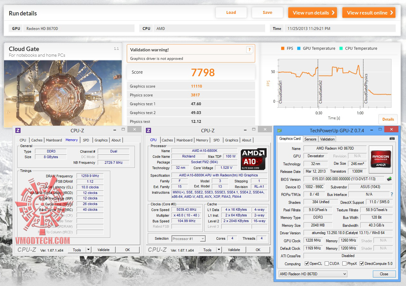The width and height of the screenshot is (406, 286).
Task: Click the Save button
Action: (267, 13)
